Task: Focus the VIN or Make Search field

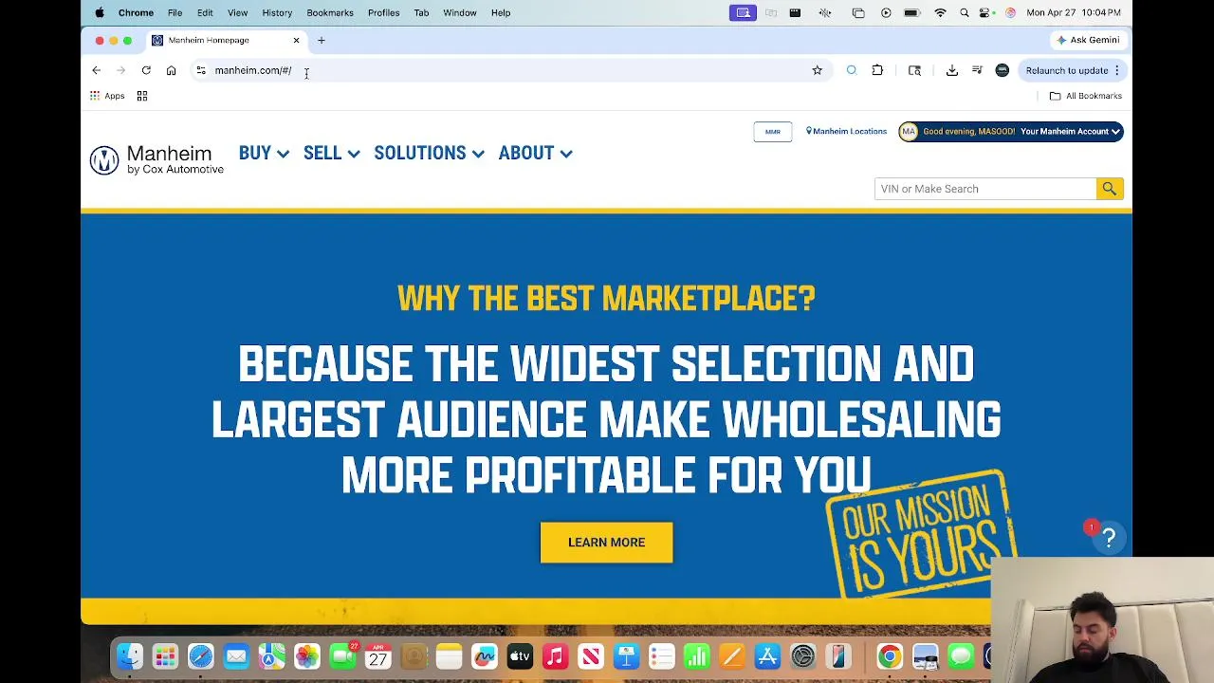Action: pyautogui.click(x=985, y=189)
